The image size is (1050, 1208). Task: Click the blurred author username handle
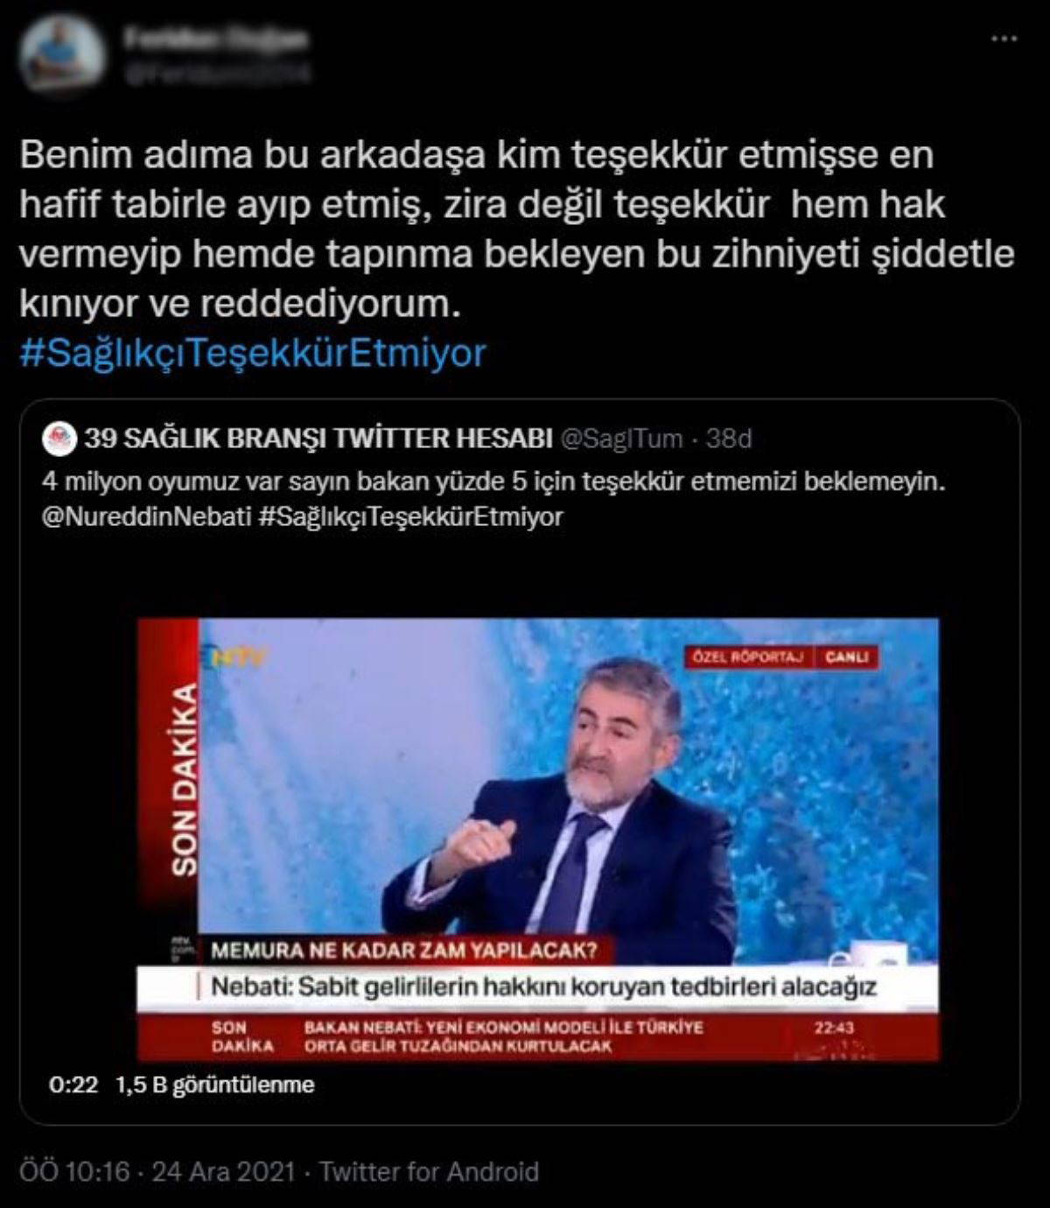point(217,74)
